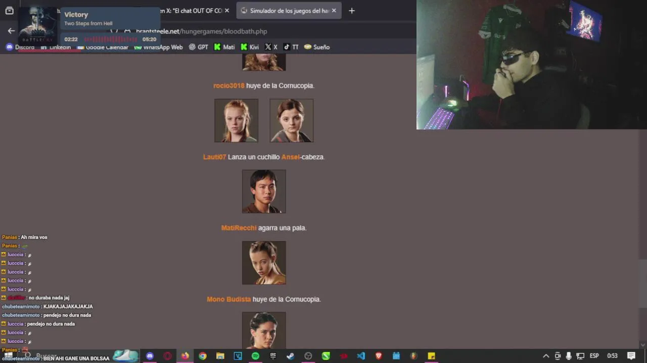The image size is (647, 363).
Task: Close the Simulador de los juegos tab
Action: point(334,11)
